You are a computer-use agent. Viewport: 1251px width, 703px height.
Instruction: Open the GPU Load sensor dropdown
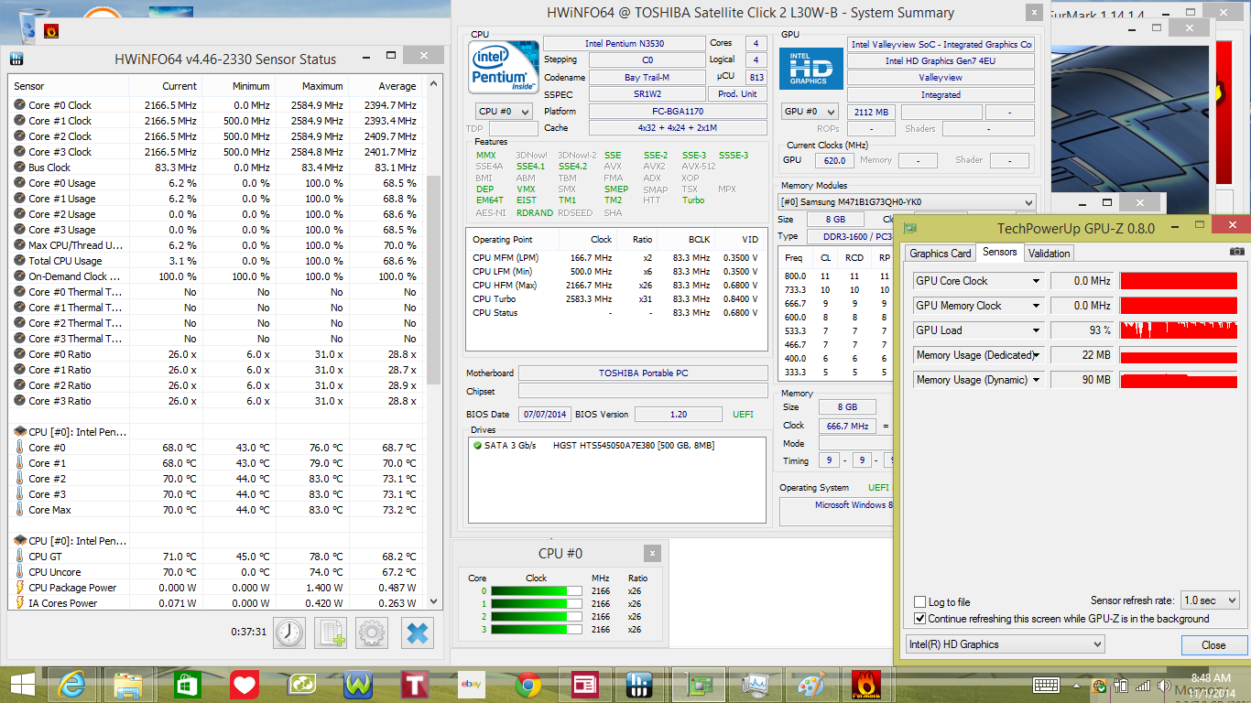1036,330
